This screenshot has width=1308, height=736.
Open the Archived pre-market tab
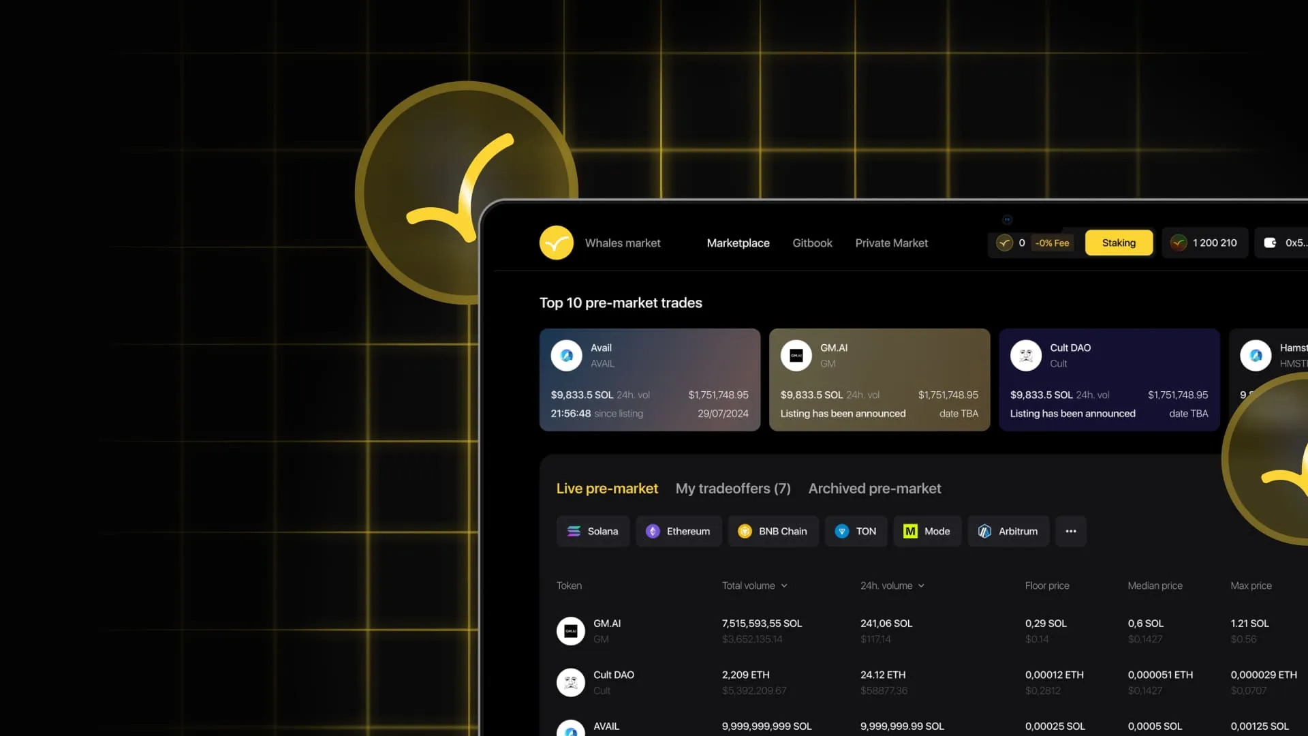point(875,489)
